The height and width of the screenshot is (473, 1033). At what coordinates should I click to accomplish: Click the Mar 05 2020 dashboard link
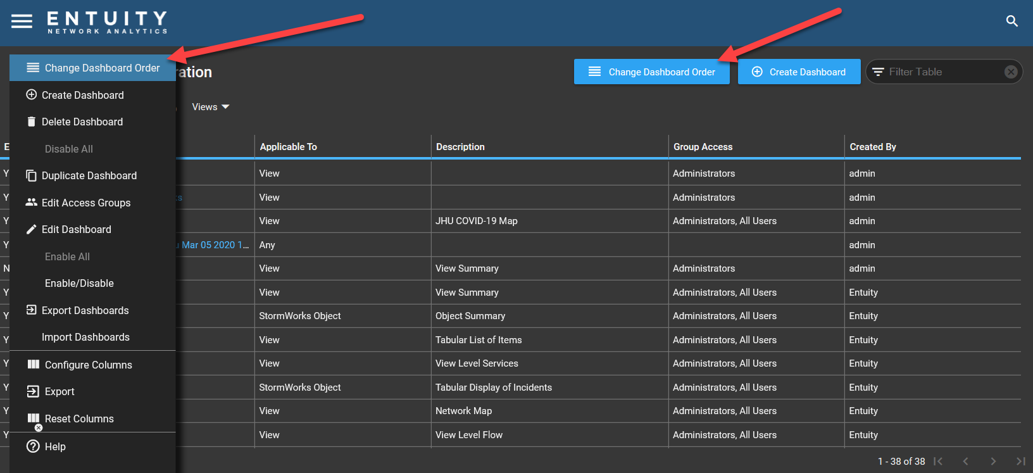coord(214,245)
